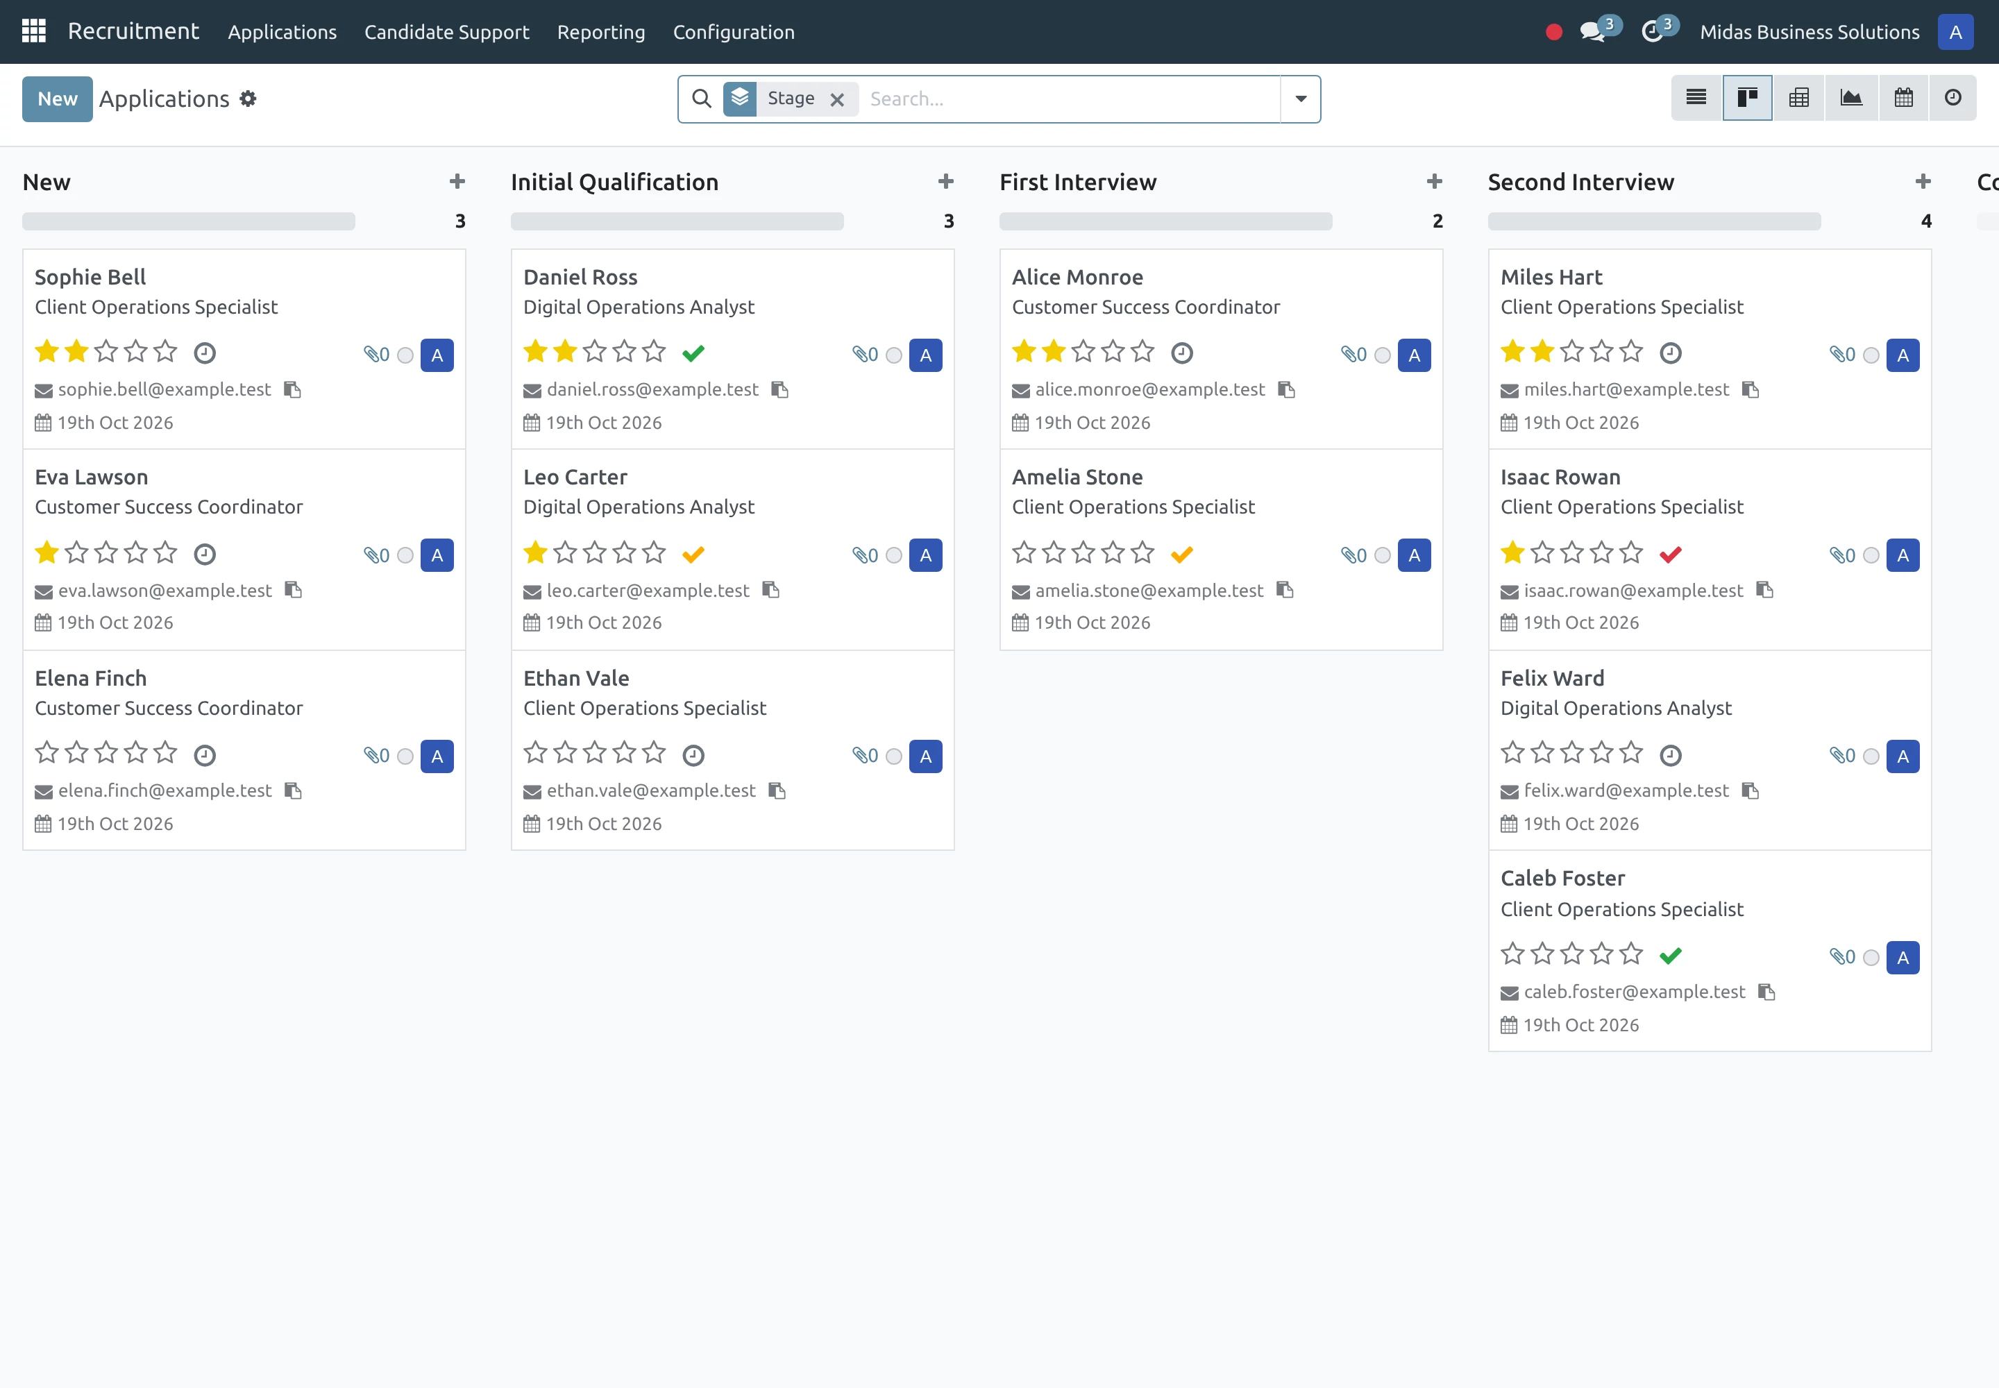Image resolution: width=1999 pixels, height=1388 pixels.
Task: Open the user avatar menu
Action: coord(1955,32)
